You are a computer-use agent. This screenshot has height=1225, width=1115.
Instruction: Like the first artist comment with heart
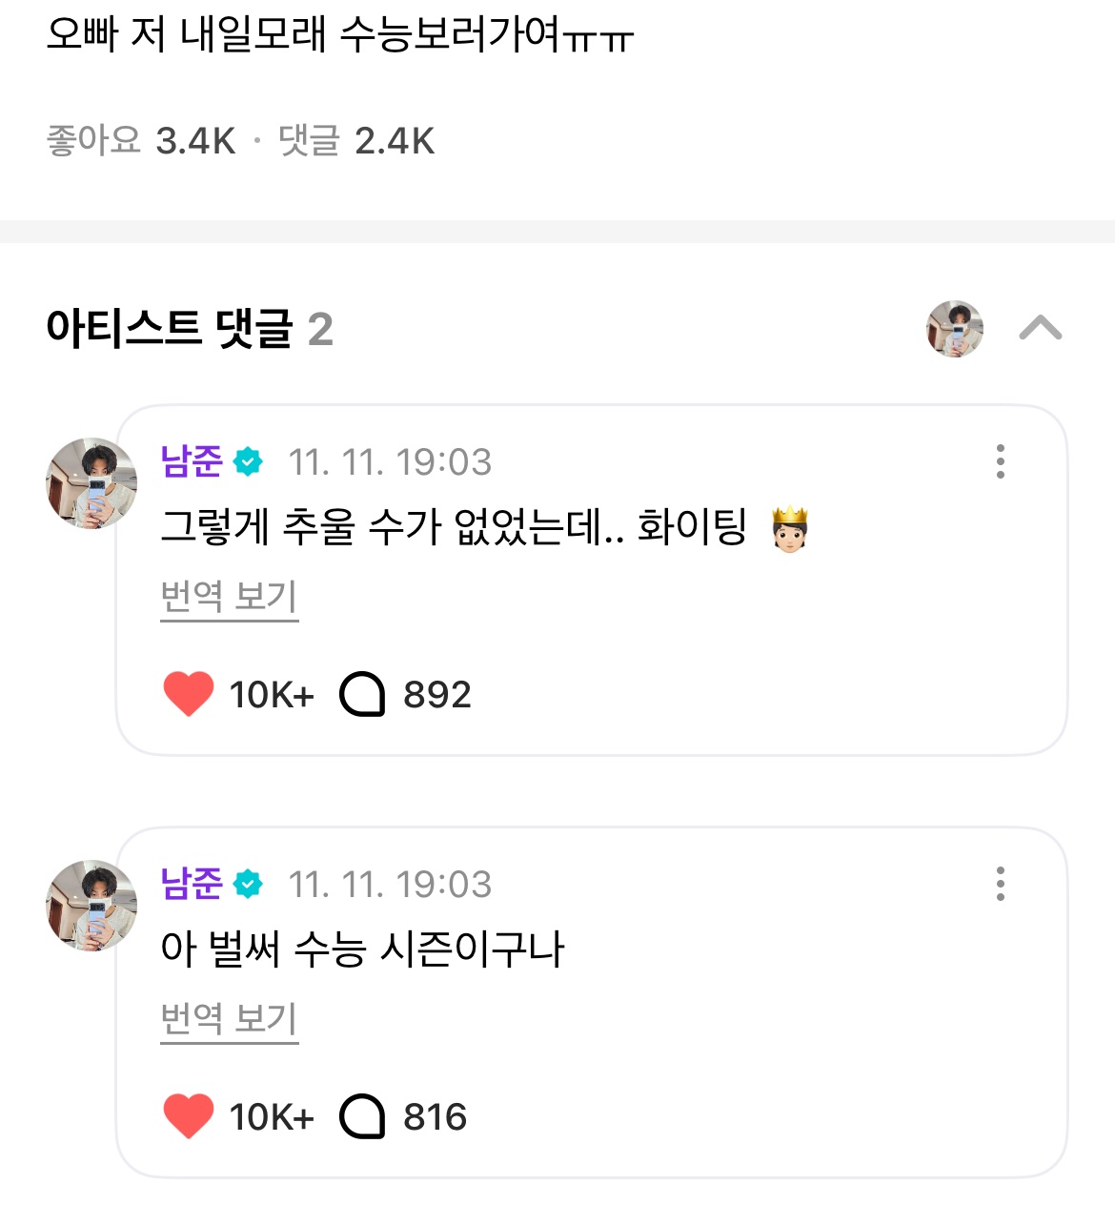pos(189,694)
